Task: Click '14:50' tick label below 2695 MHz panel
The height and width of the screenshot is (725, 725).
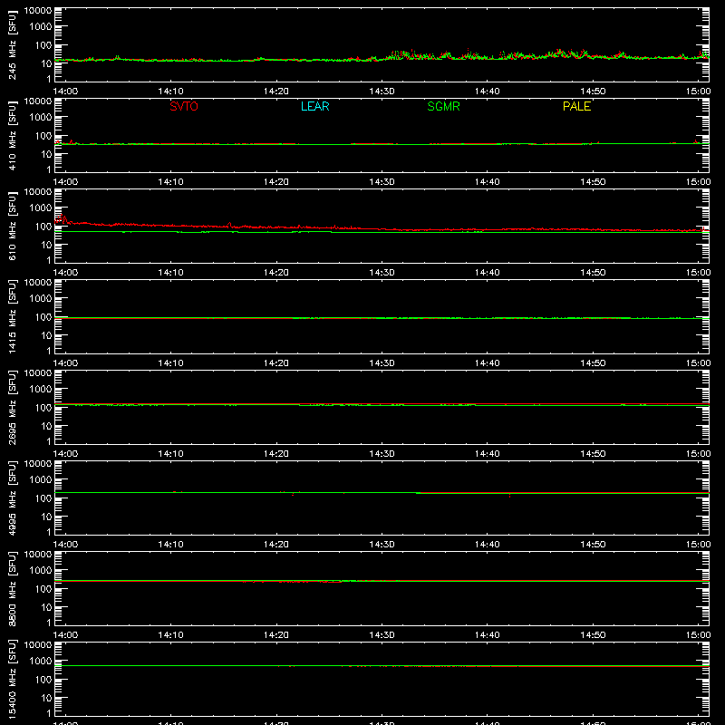Action: (593, 454)
